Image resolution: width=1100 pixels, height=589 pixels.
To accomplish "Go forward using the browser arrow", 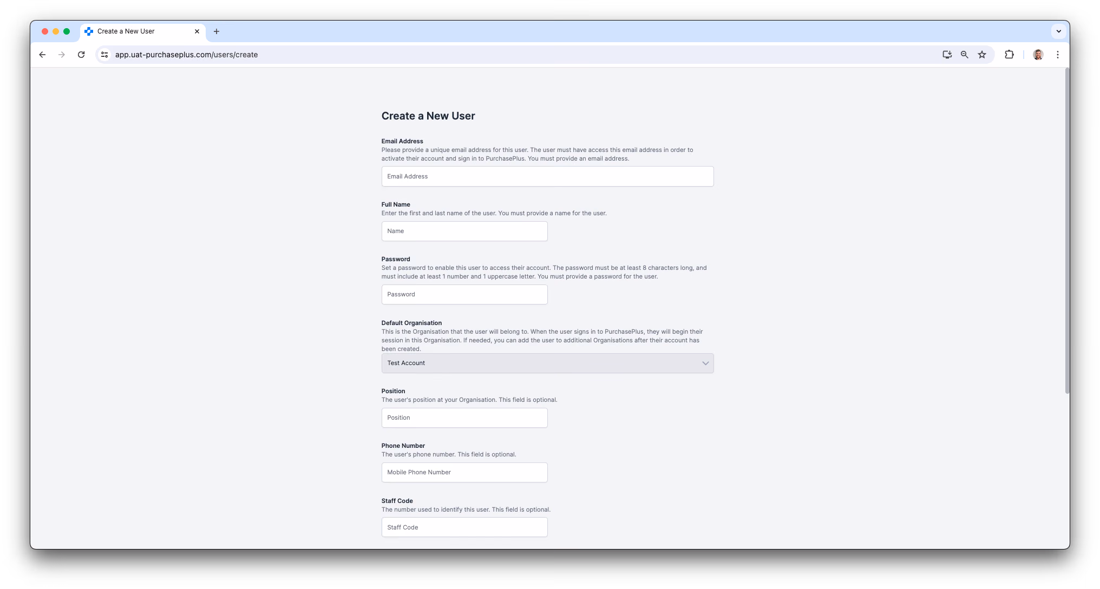I will pyautogui.click(x=62, y=55).
